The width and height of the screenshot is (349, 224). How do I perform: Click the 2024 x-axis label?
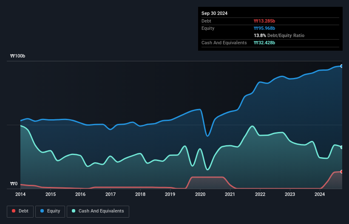click(x=320, y=194)
